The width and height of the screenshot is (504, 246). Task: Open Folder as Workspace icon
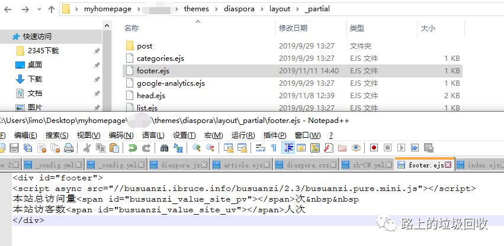pyautogui.click(x=342, y=148)
